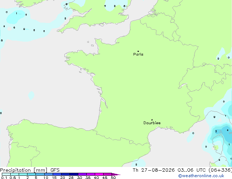Click the above-50 legend arrow tip
Viewport: 232px width, 179px height.
(116, 174)
